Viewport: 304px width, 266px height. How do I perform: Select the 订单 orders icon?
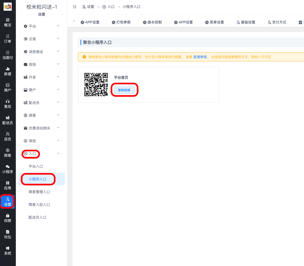tap(8, 39)
